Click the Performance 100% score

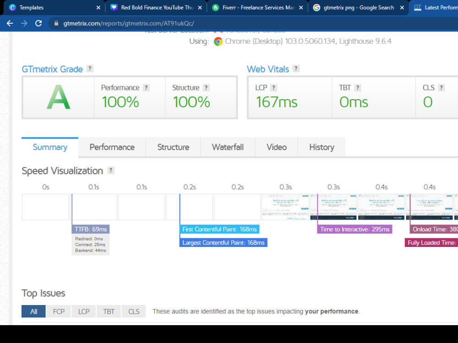120,102
